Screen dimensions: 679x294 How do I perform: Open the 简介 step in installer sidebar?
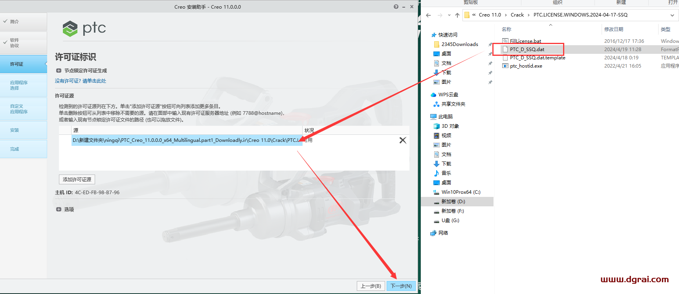pos(24,22)
